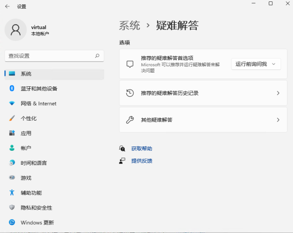Open 时间和语言 settings
The height and width of the screenshot is (233, 293).
click(54, 163)
